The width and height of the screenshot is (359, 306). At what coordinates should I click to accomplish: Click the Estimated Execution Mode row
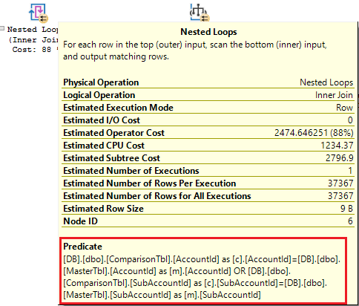click(x=208, y=108)
